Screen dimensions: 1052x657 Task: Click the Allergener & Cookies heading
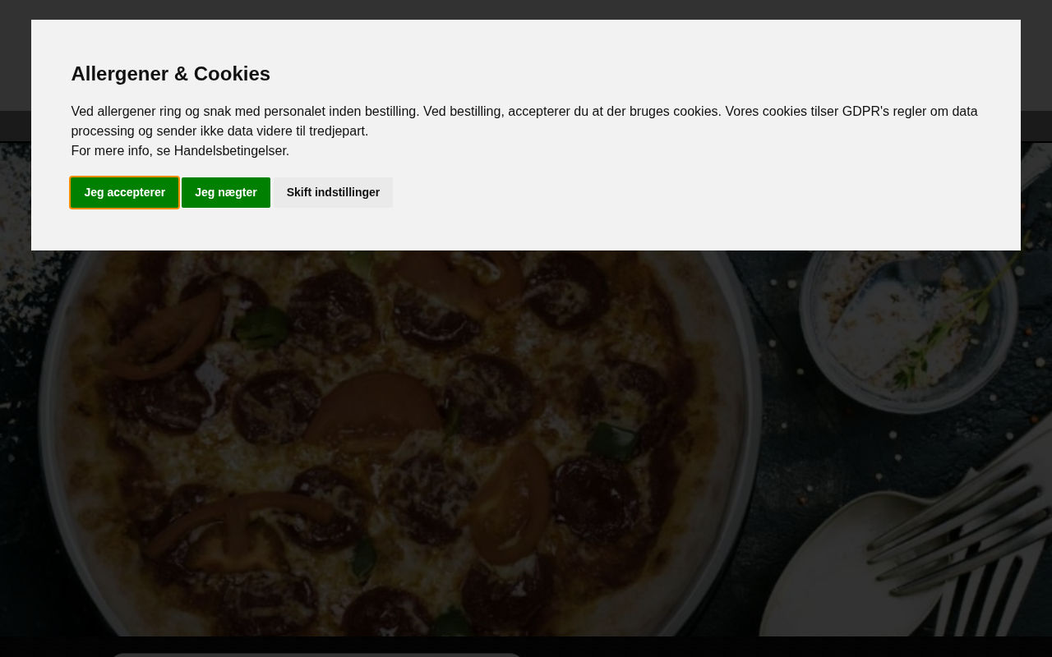click(x=170, y=74)
